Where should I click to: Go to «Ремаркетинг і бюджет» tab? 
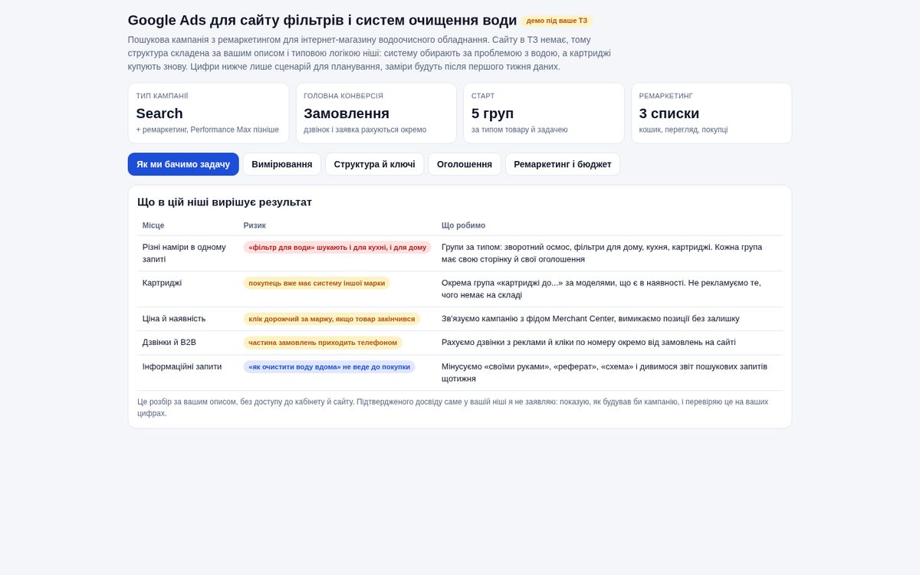click(x=563, y=164)
